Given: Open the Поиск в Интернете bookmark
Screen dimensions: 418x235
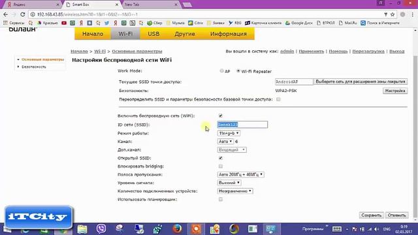Looking at the screenshot, I should click(380, 23).
